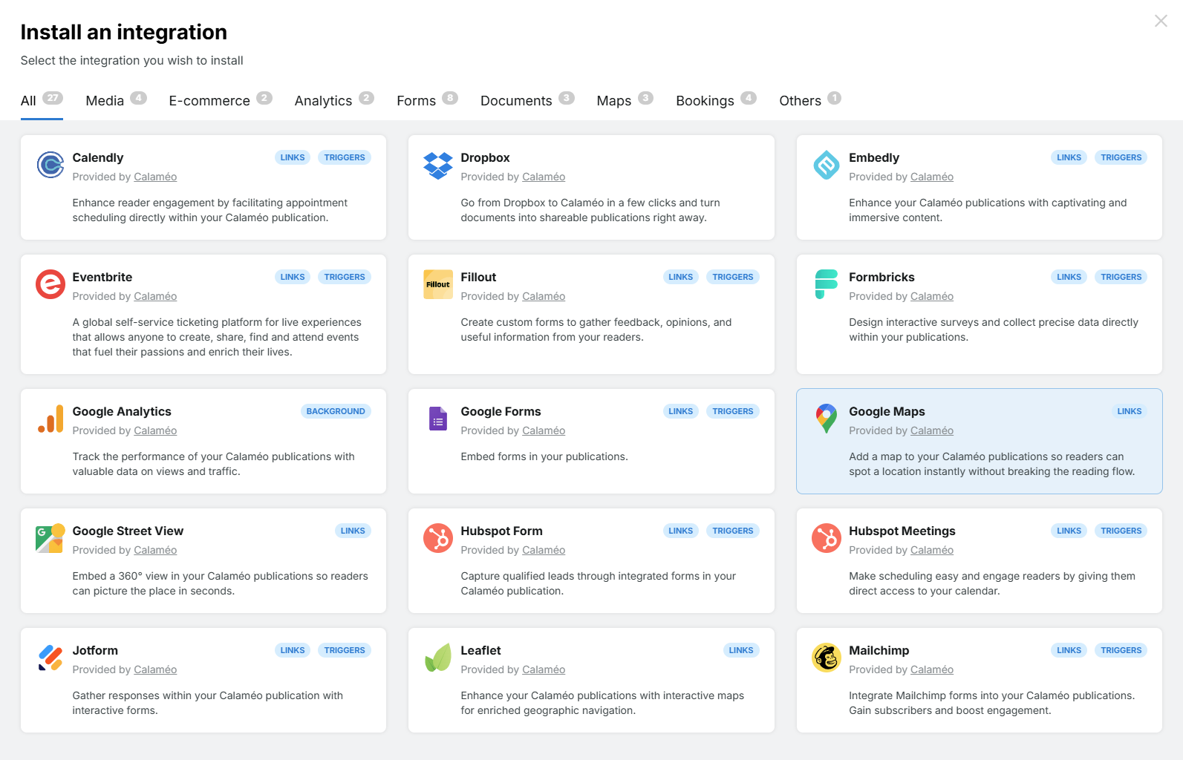Switch to the Maps tab
Screen dimensions: 1183x760
pyautogui.click(x=625, y=101)
